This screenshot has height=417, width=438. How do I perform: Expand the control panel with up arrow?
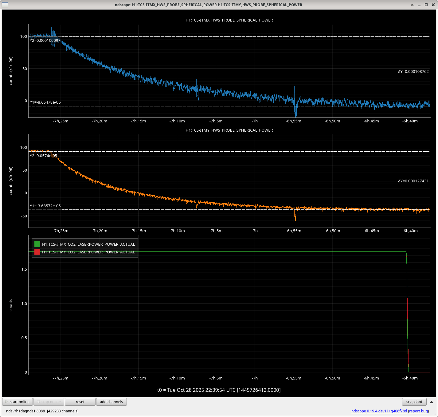click(x=432, y=402)
